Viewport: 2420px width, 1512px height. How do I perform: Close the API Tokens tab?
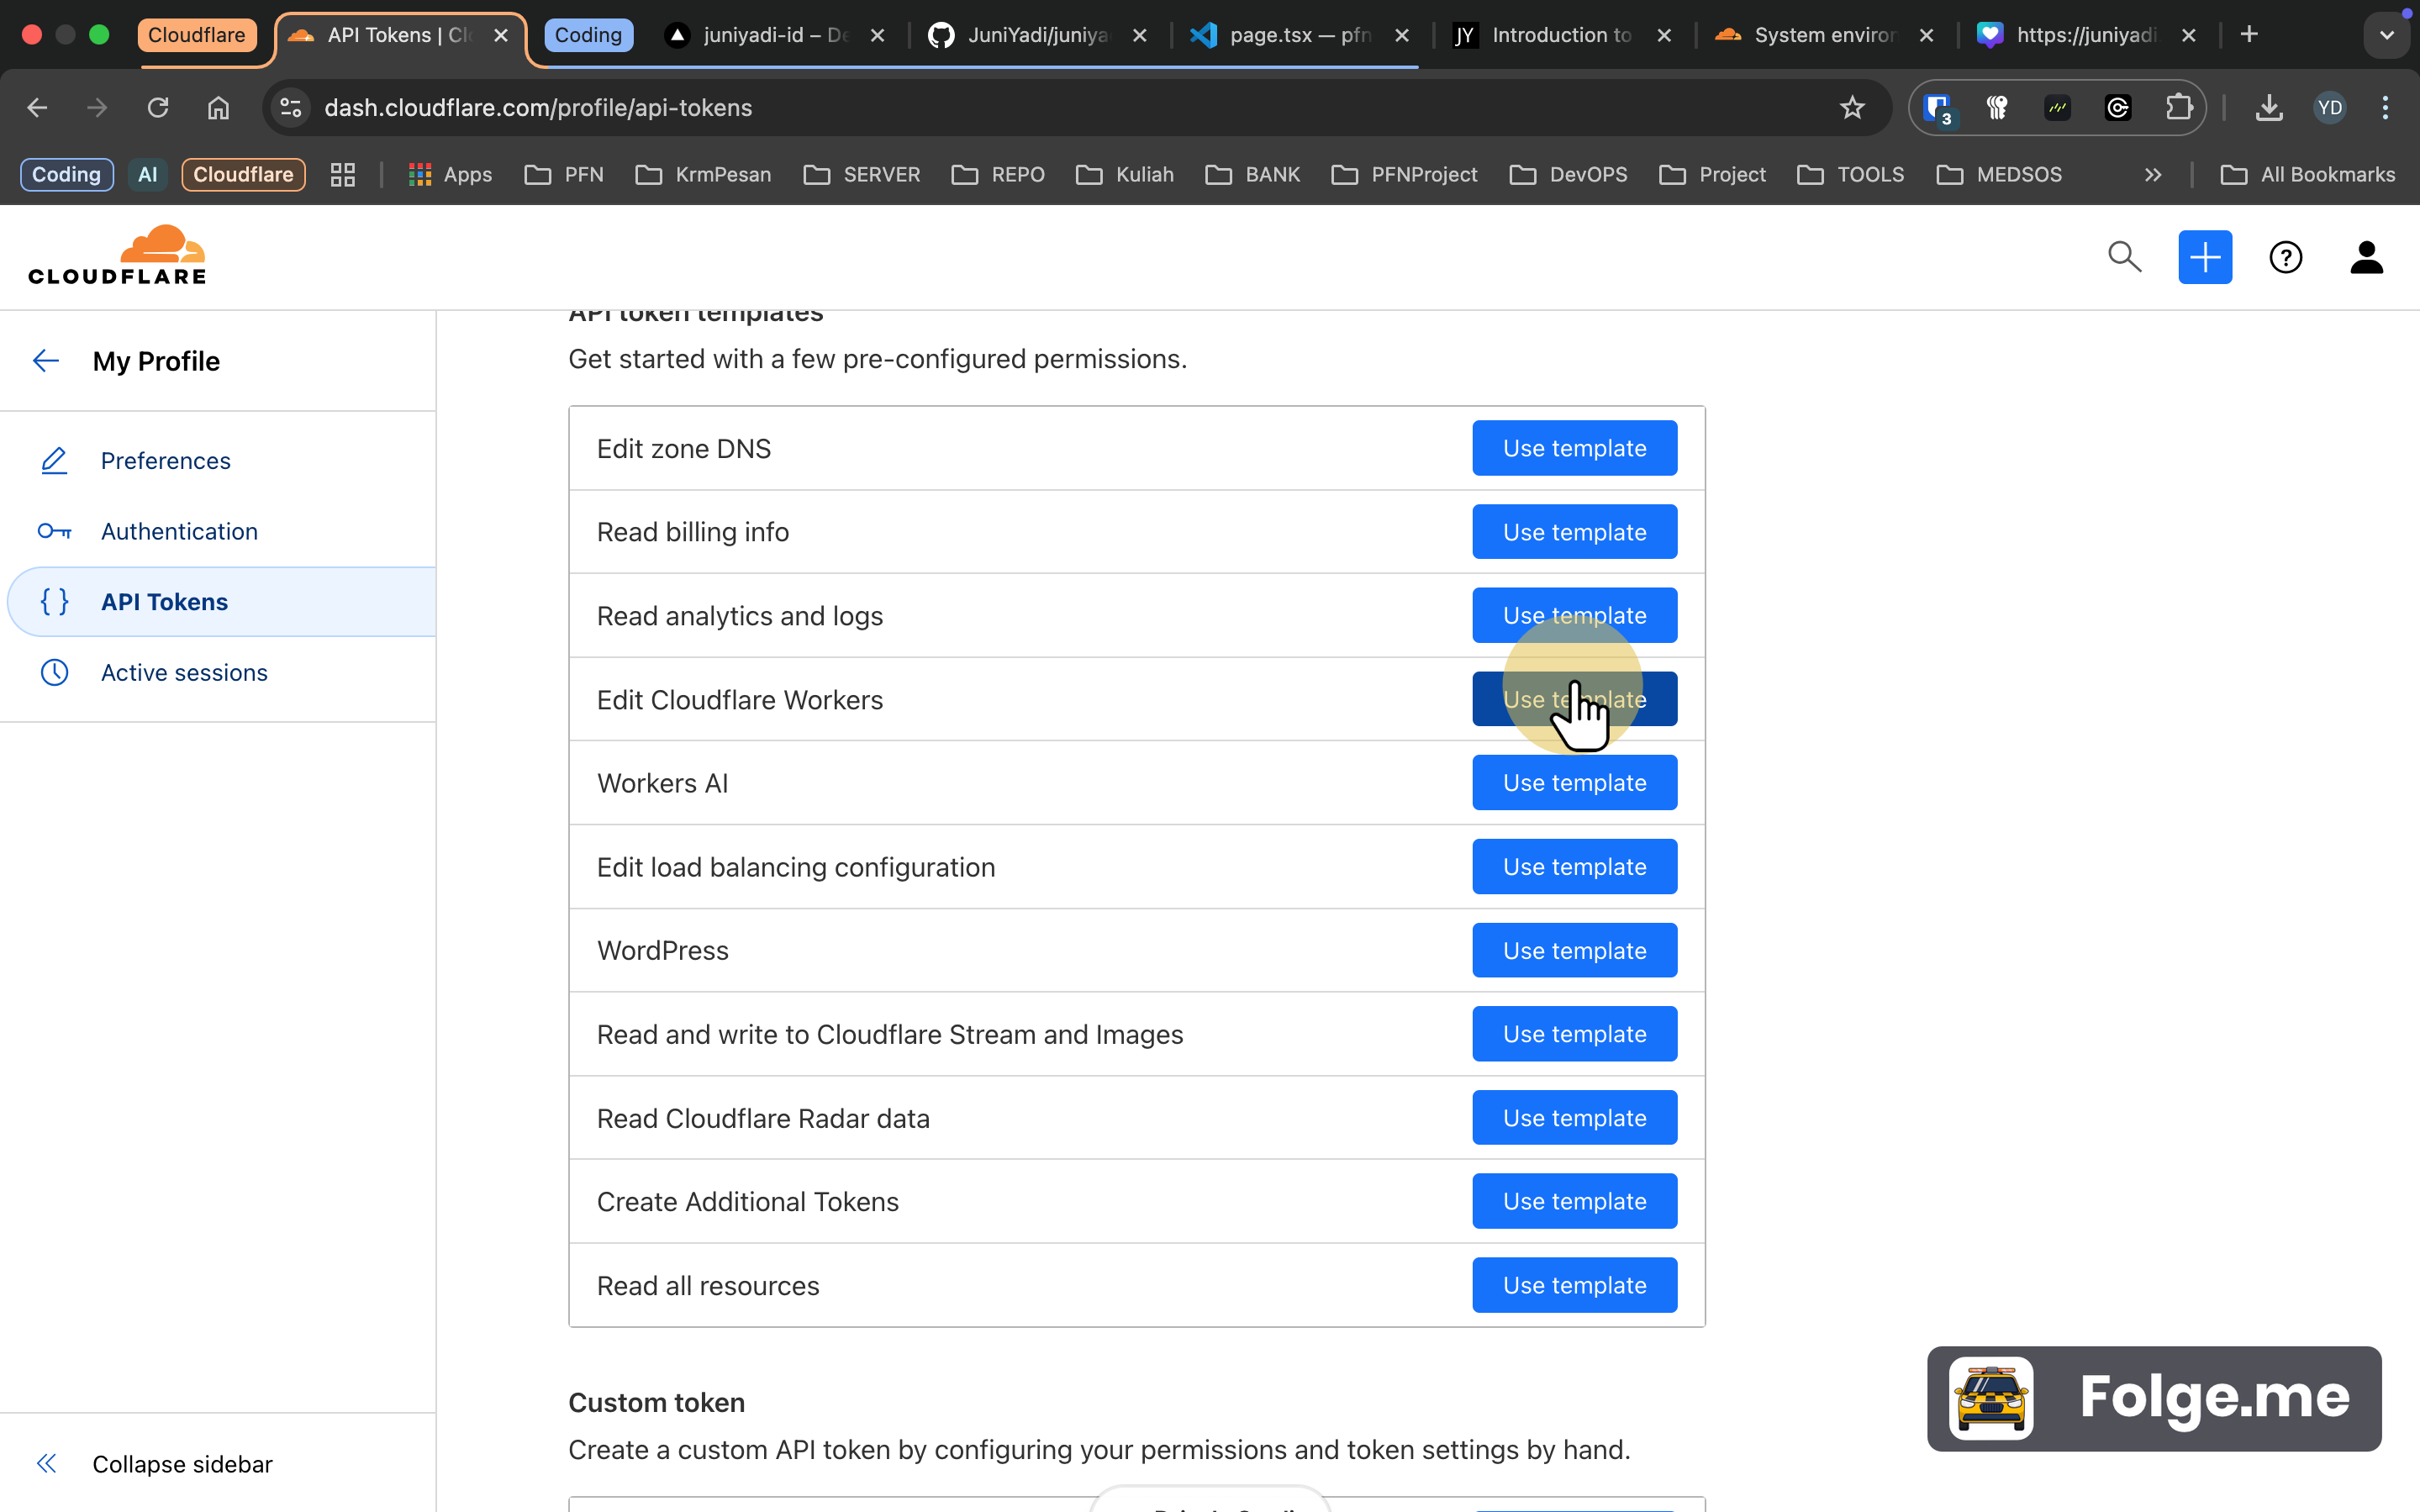501,35
